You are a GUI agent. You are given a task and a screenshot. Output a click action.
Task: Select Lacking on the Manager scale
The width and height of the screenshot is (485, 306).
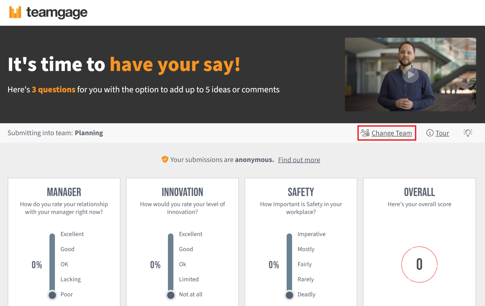point(71,279)
